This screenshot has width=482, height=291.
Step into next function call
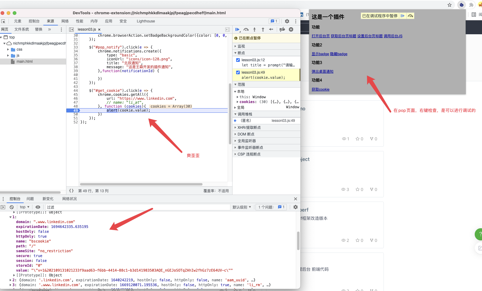tap(255, 29)
